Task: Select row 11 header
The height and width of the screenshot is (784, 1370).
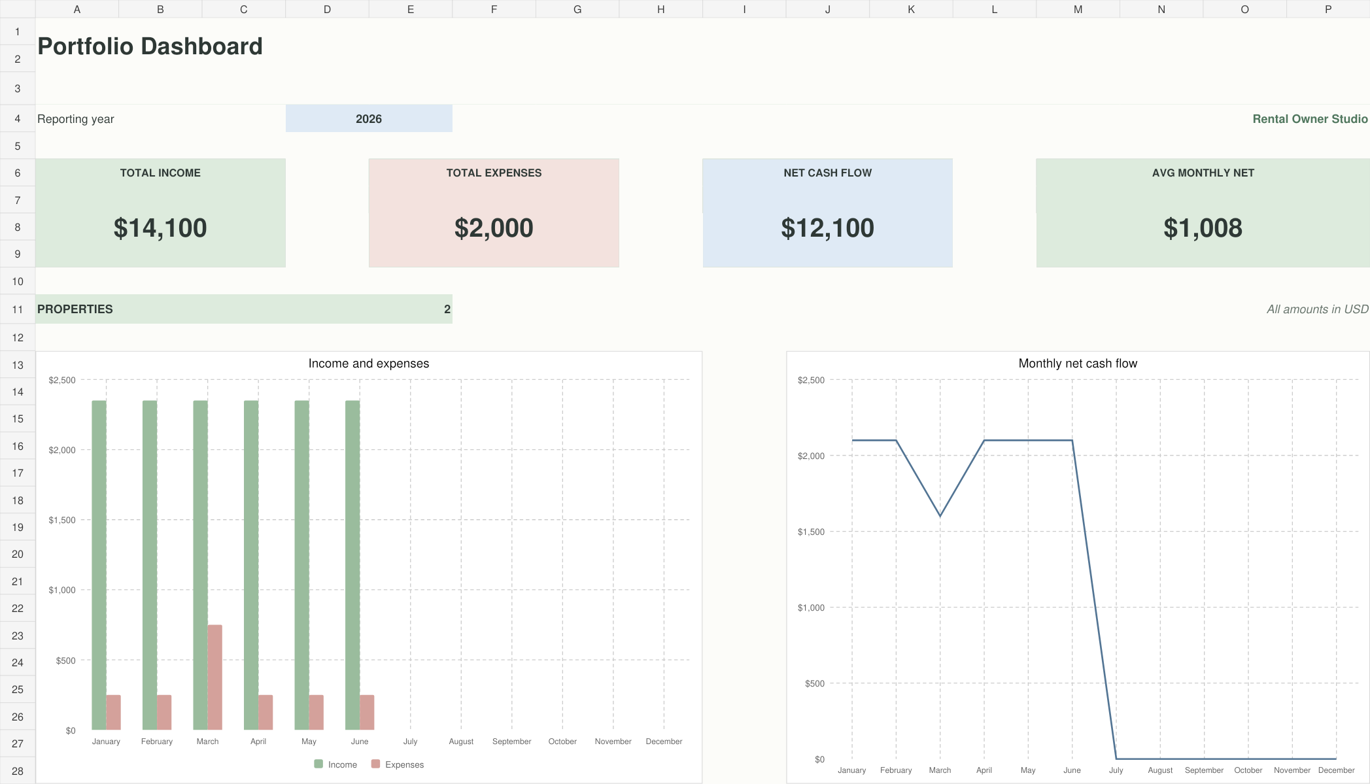Action: (18, 309)
